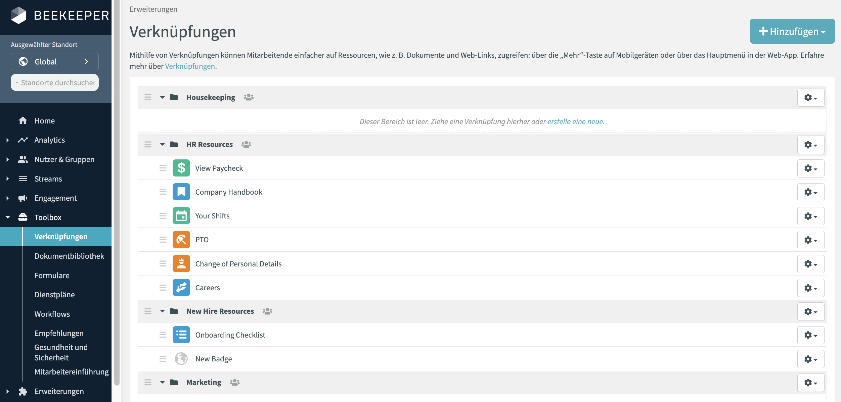Open the Global location selector
841x402 pixels.
[x=55, y=62]
